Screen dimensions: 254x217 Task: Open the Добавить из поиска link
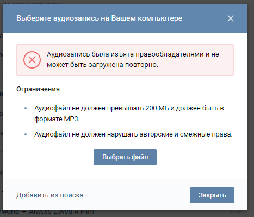(x=50, y=195)
